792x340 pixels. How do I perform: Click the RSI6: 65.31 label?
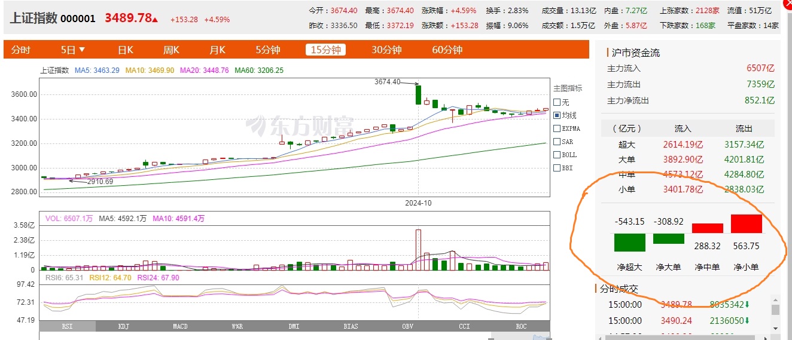[x=65, y=278]
